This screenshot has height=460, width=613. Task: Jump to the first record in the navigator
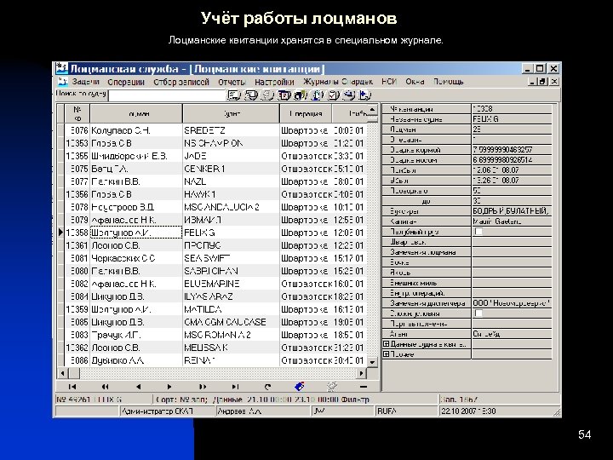(72, 387)
